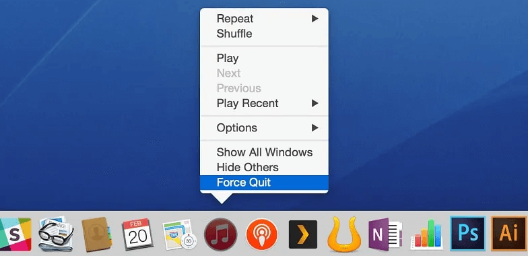Open the Calendar icon showing Feb 20
Screen dimensions: 528x256
pyautogui.click(x=137, y=234)
